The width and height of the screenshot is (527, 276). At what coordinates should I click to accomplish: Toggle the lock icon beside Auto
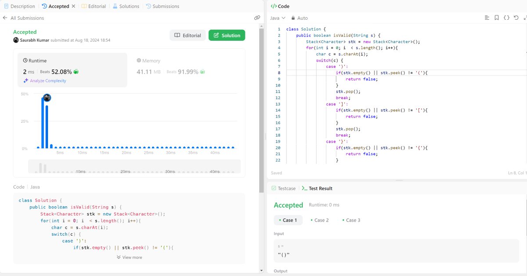pyautogui.click(x=292, y=18)
